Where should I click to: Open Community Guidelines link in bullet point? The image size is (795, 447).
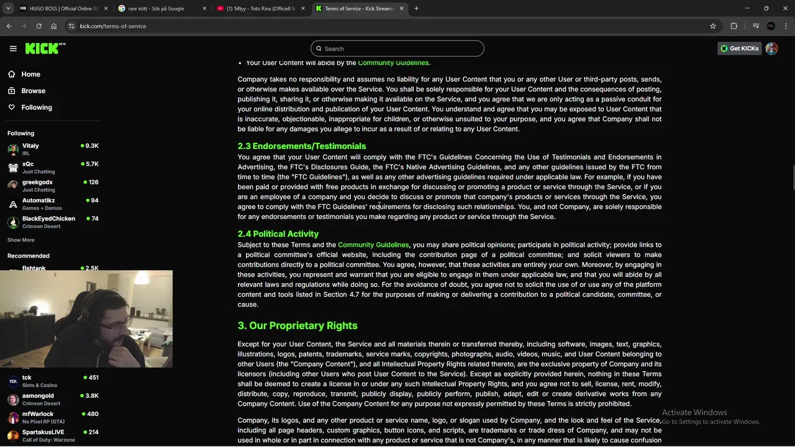coord(393,63)
